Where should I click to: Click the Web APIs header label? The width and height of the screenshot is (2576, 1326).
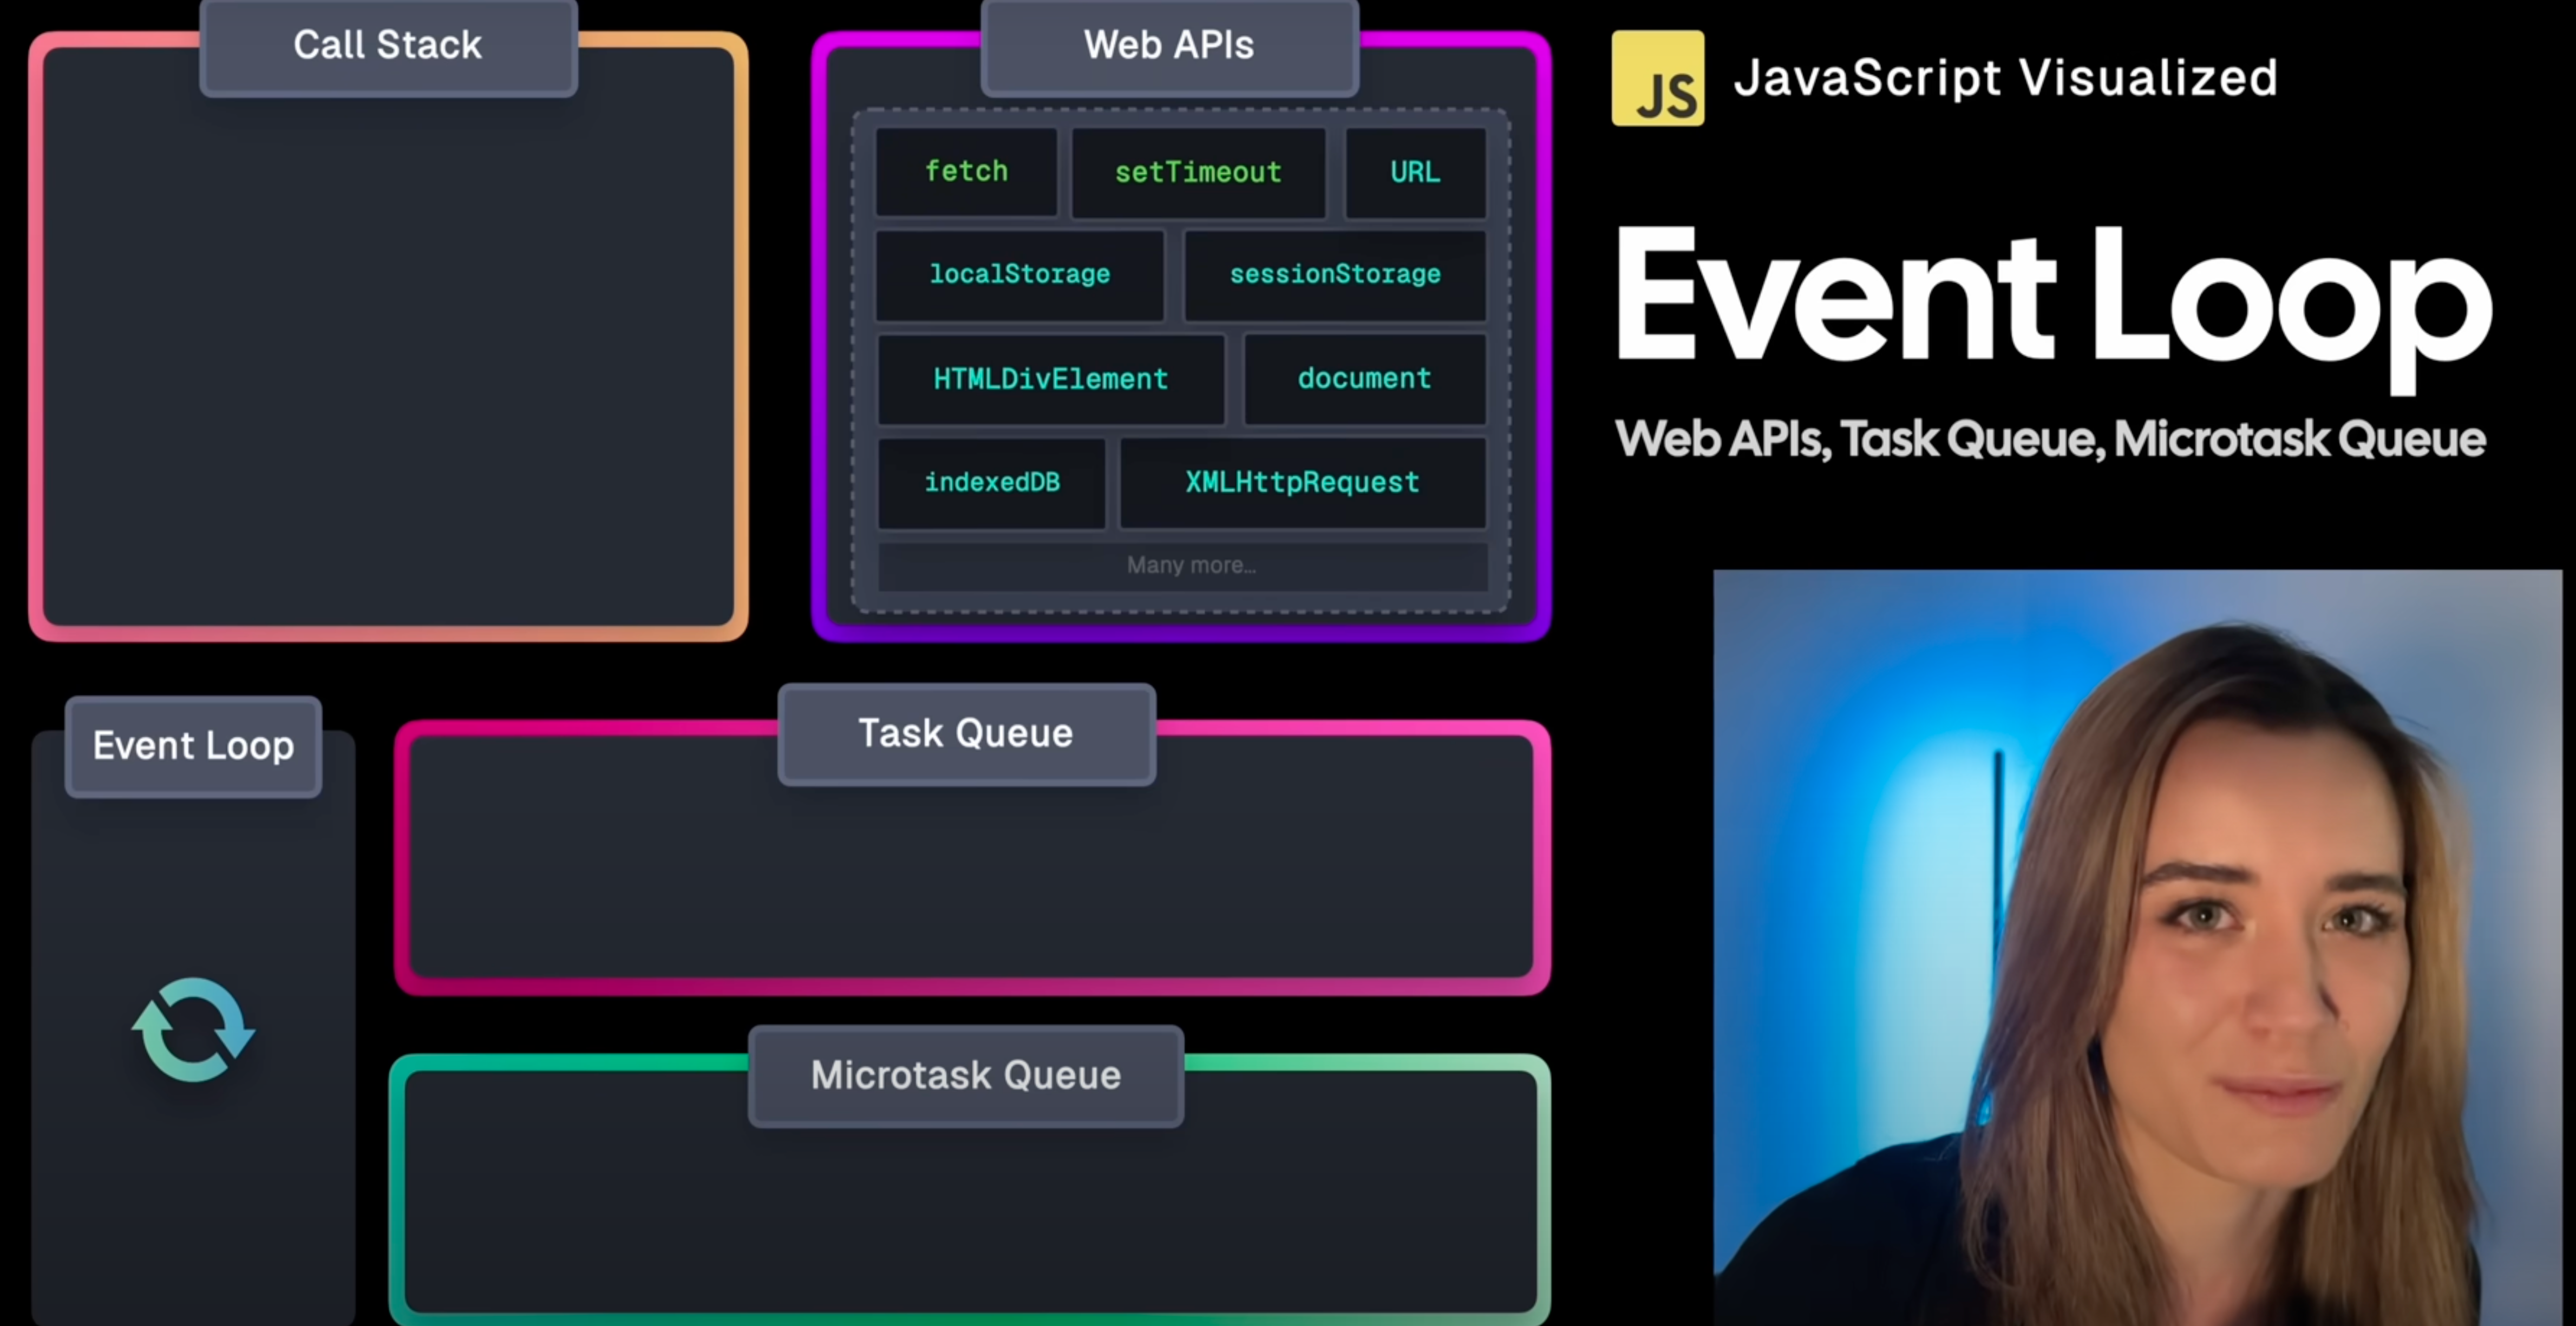pyautogui.click(x=1169, y=46)
